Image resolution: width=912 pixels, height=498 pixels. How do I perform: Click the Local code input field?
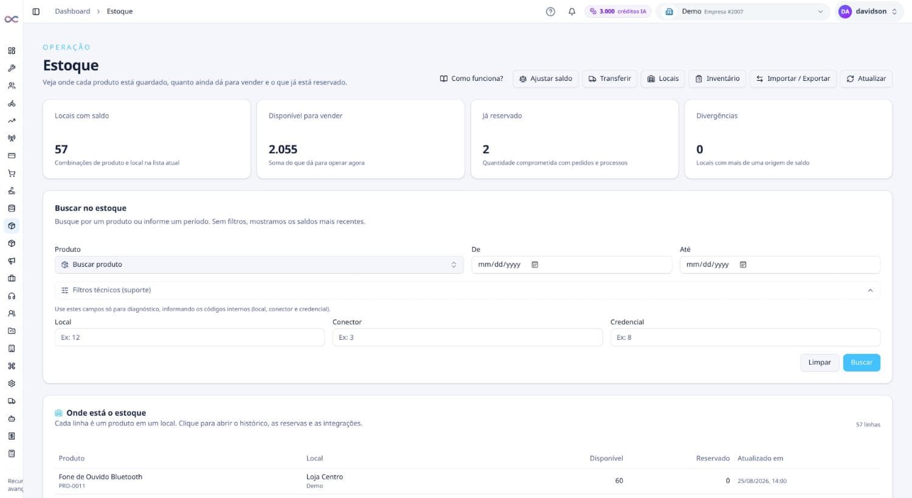[190, 337]
